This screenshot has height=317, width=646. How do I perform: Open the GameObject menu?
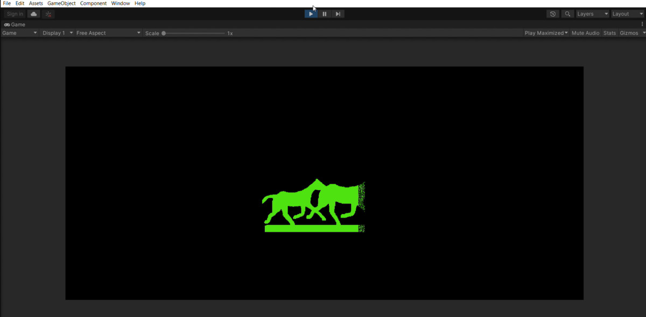coord(61,3)
